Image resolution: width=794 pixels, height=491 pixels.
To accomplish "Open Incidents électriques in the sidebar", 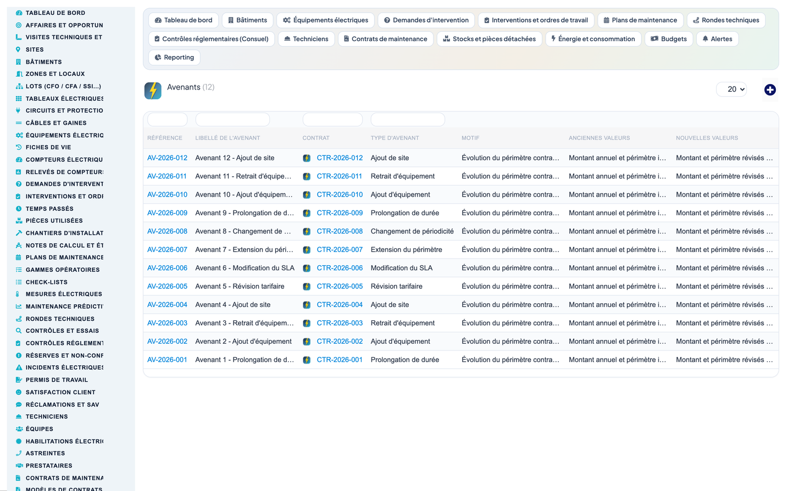I will pyautogui.click(x=64, y=367).
